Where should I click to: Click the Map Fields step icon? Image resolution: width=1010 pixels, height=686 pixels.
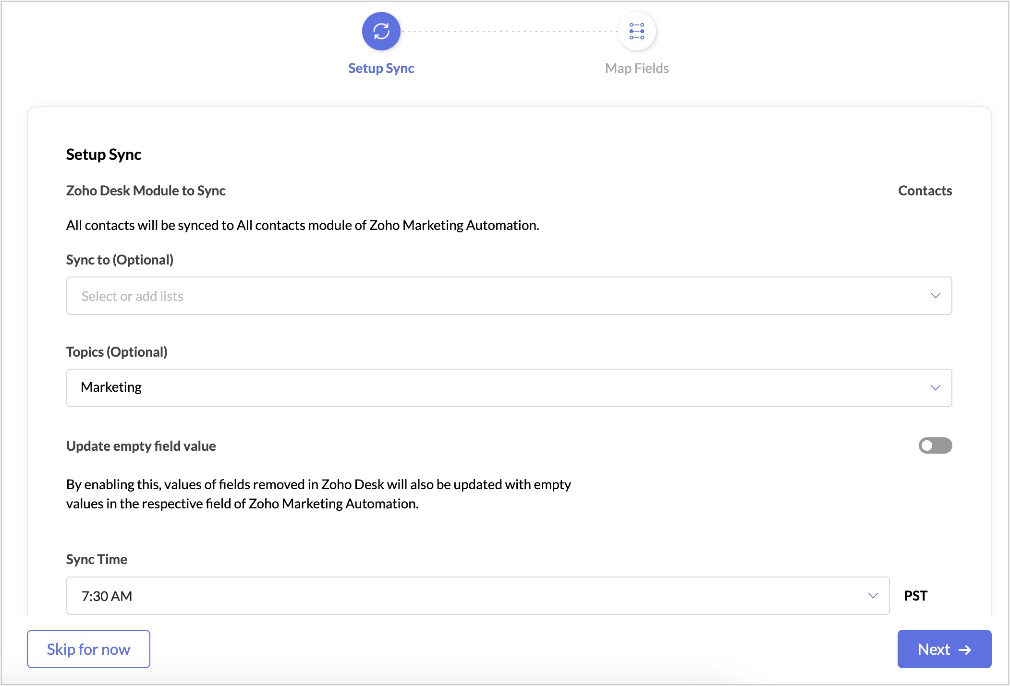pos(637,31)
